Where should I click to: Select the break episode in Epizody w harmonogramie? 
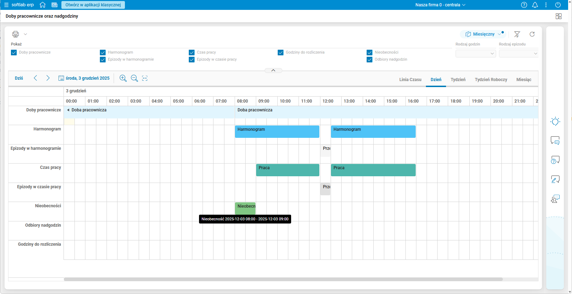(325, 151)
